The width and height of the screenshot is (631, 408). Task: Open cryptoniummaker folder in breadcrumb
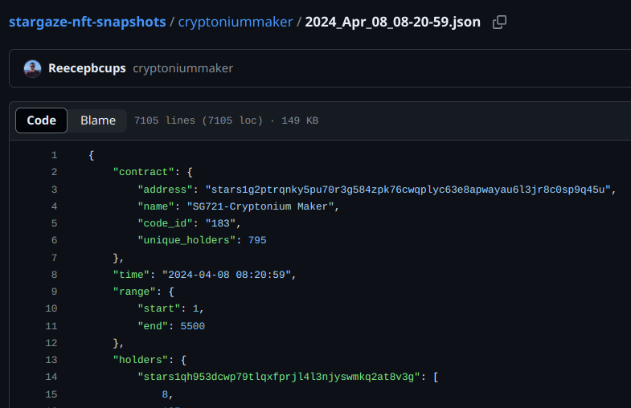click(x=236, y=22)
